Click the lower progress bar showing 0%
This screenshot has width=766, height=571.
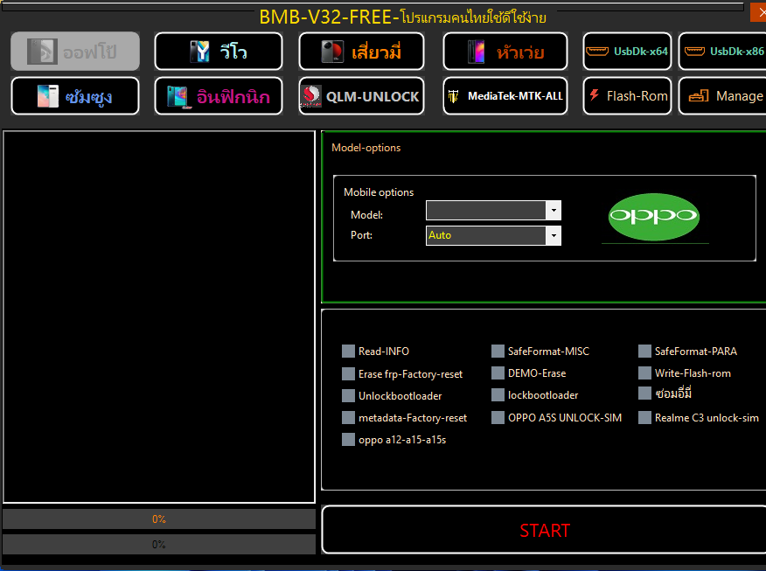tap(159, 544)
